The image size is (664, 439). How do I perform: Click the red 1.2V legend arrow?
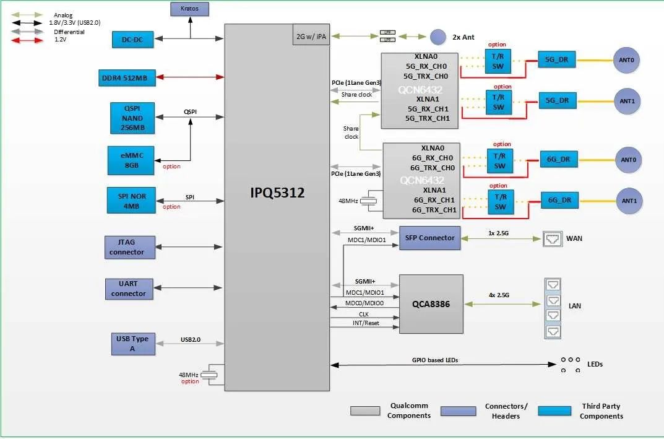tap(27, 40)
